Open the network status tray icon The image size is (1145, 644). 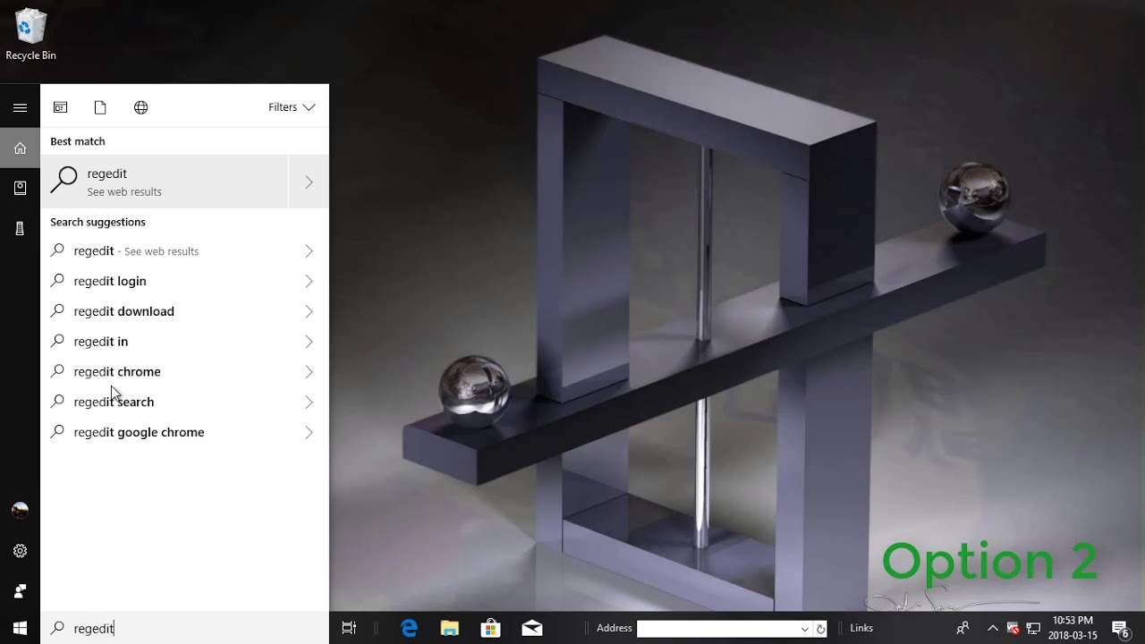pyautogui.click(x=1033, y=628)
